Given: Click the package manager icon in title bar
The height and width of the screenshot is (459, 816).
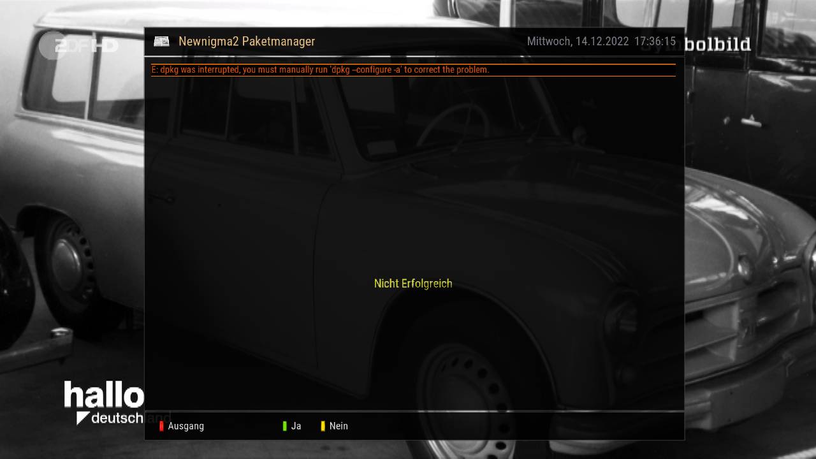Looking at the screenshot, I should [x=161, y=41].
